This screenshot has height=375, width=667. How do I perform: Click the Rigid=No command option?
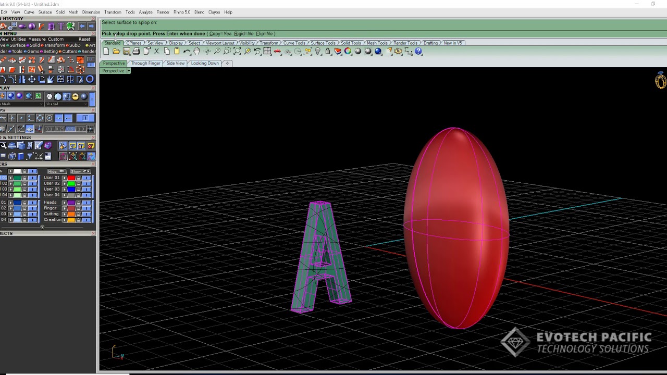(244, 34)
